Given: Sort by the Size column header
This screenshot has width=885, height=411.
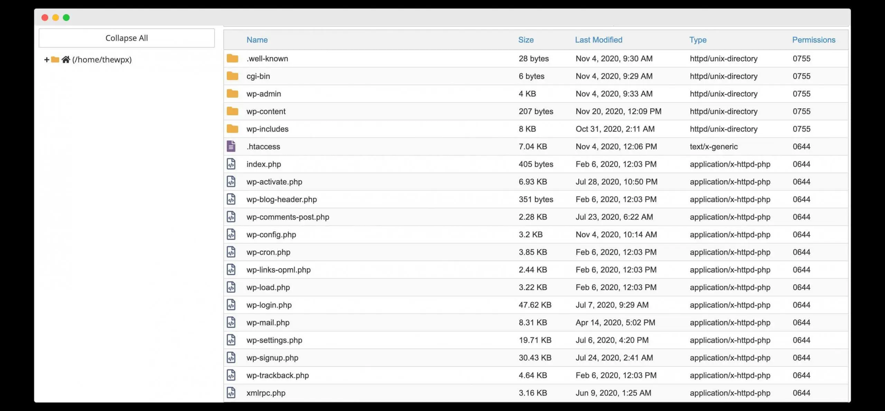Looking at the screenshot, I should pos(526,40).
